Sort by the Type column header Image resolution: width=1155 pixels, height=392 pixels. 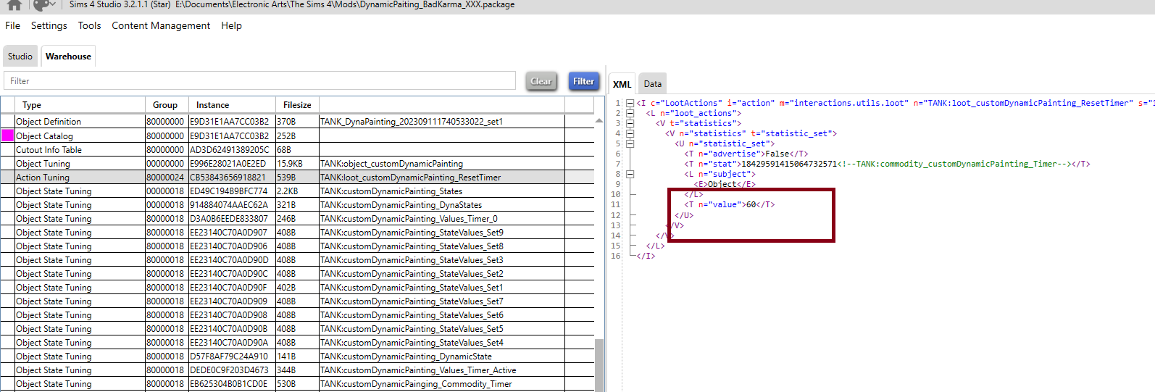[x=80, y=105]
